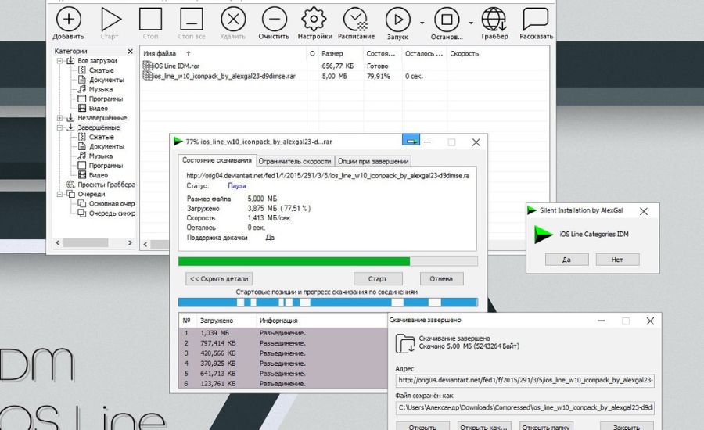Expand the Незавершённые tree node
The height and width of the screenshot is (430, 704).
[x=59, y=118]
